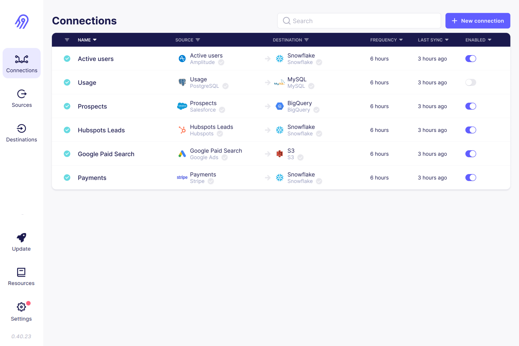
Task: Select the Sources menu item
Action: 21,97
